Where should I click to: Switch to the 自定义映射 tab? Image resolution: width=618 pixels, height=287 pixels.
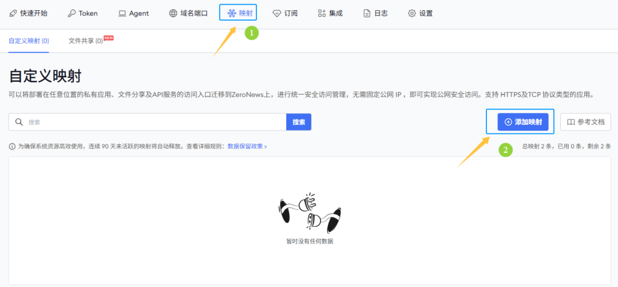[x=29, y=41]
